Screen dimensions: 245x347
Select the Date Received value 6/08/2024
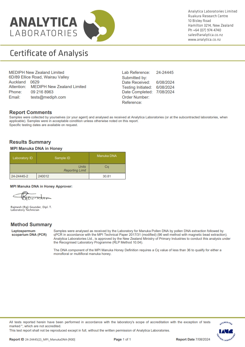tap(165, 82)
